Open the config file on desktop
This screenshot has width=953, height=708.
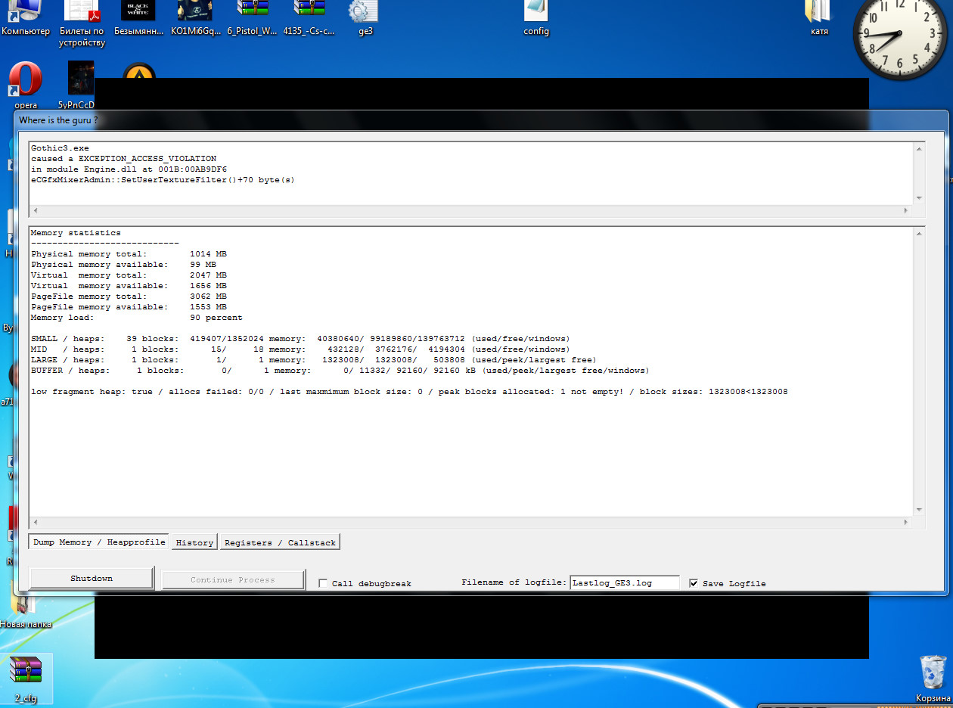click(536, 19)
